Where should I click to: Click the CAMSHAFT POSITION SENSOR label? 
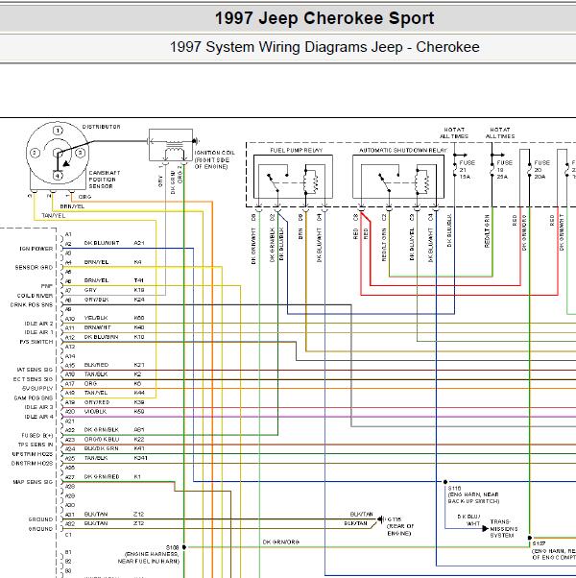click(105, 180)
